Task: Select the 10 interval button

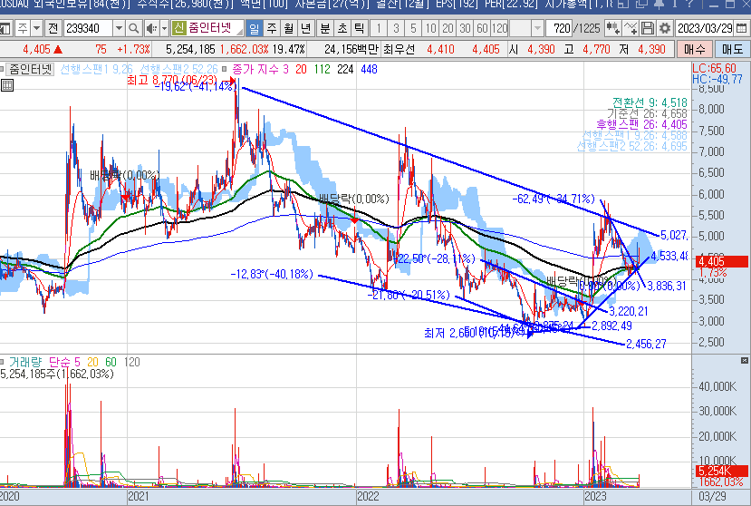Action: pos(430,28)
